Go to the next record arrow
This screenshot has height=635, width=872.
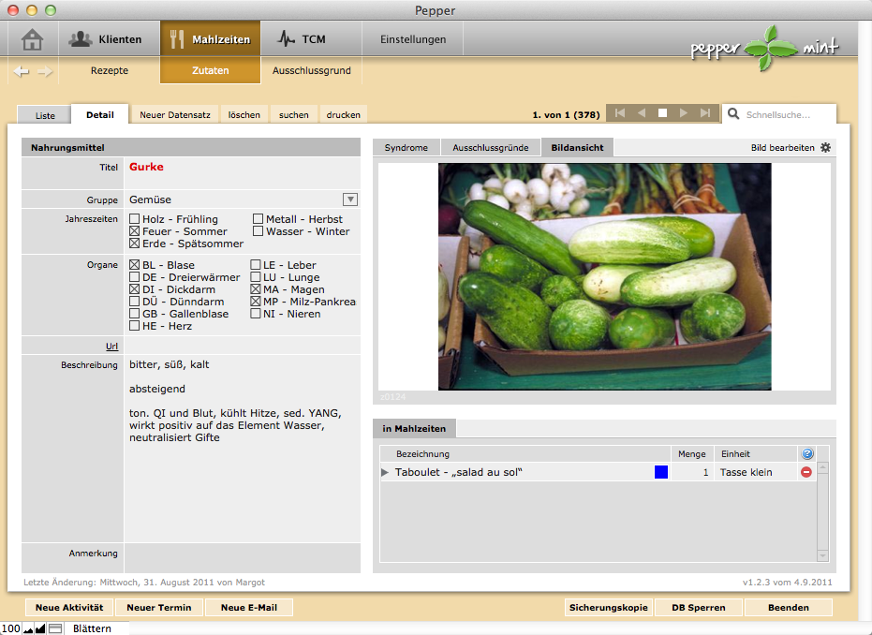684,113
